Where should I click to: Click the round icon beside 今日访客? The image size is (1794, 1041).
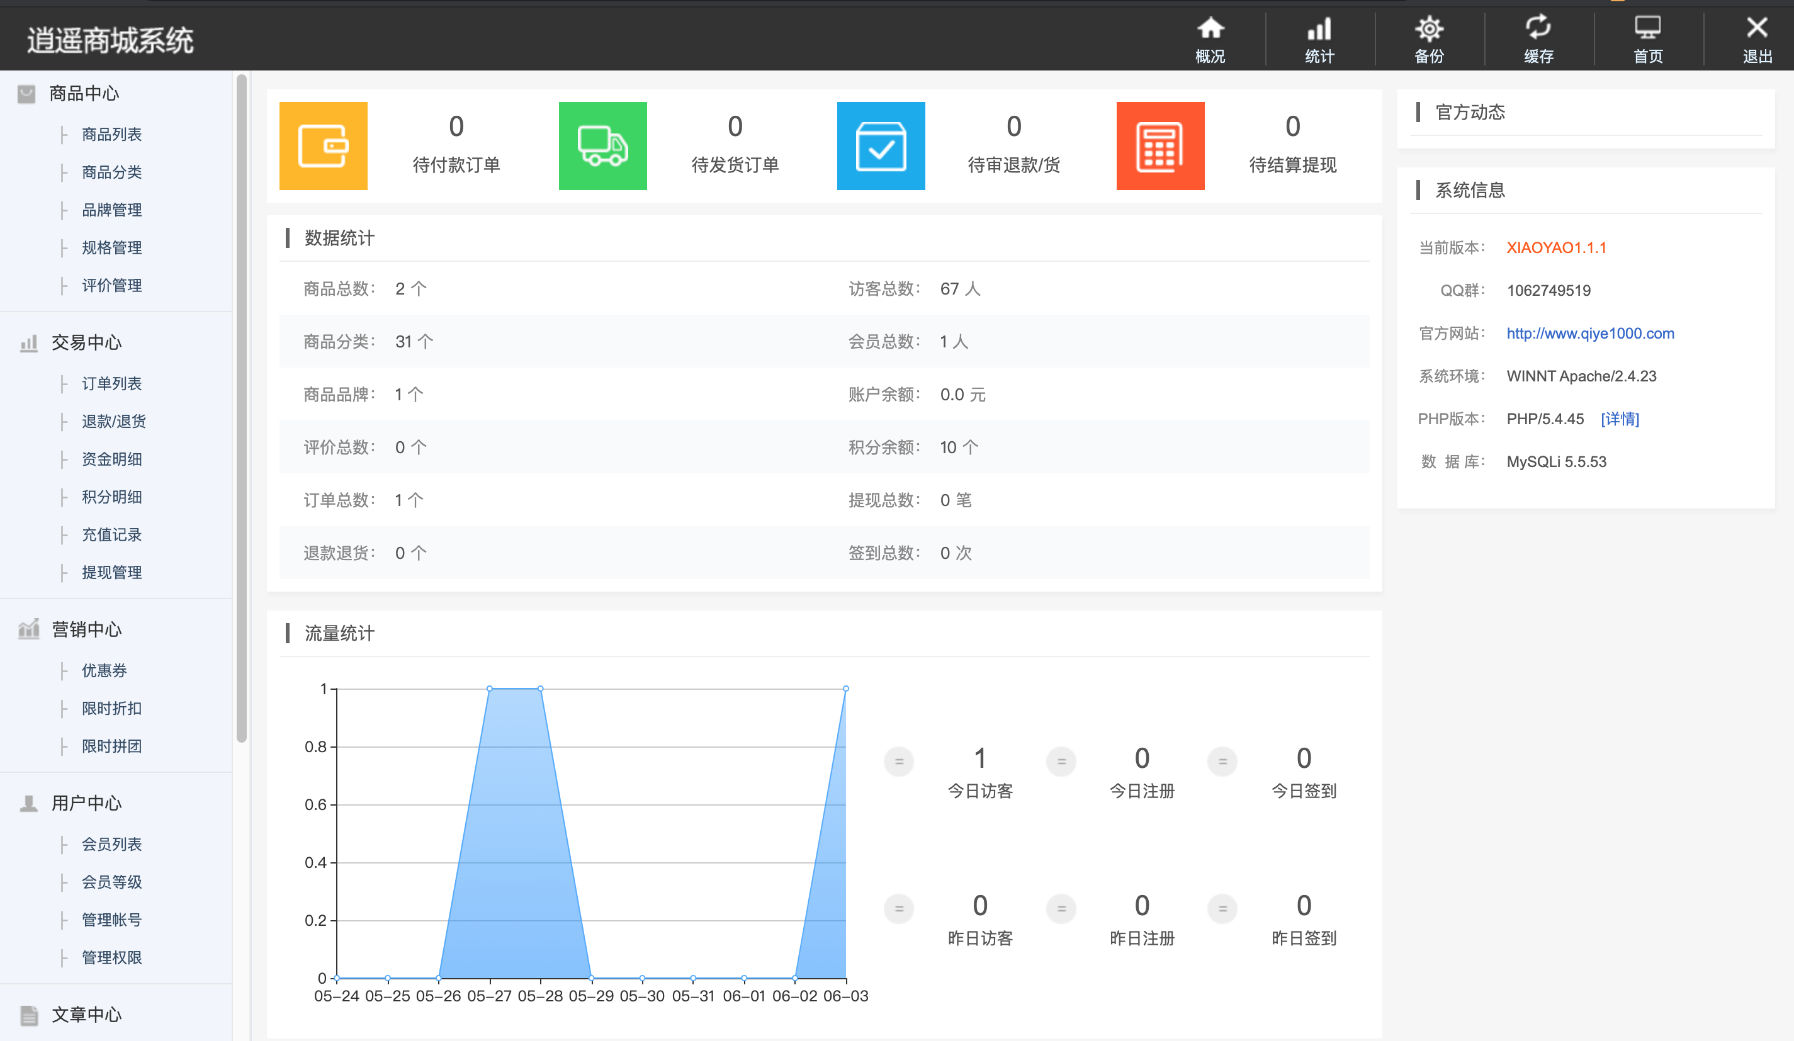pos(898,761)
